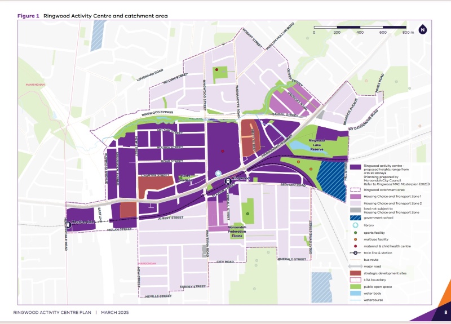Click the multiuse facility dot in legend
The height and width of the screenshot is (324, 451).
point(356,239)
